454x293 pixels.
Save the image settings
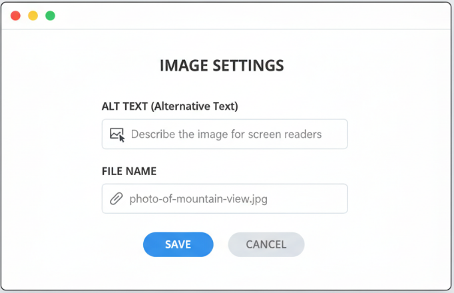click(x=178, y=244)
